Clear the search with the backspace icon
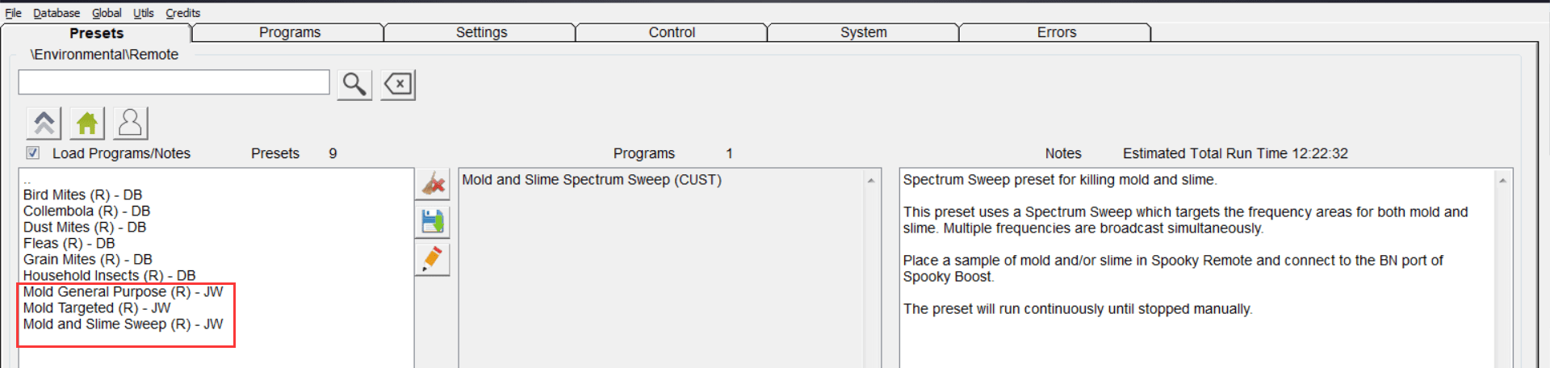Screen dimensions: 1550x368 pos(398,84)
